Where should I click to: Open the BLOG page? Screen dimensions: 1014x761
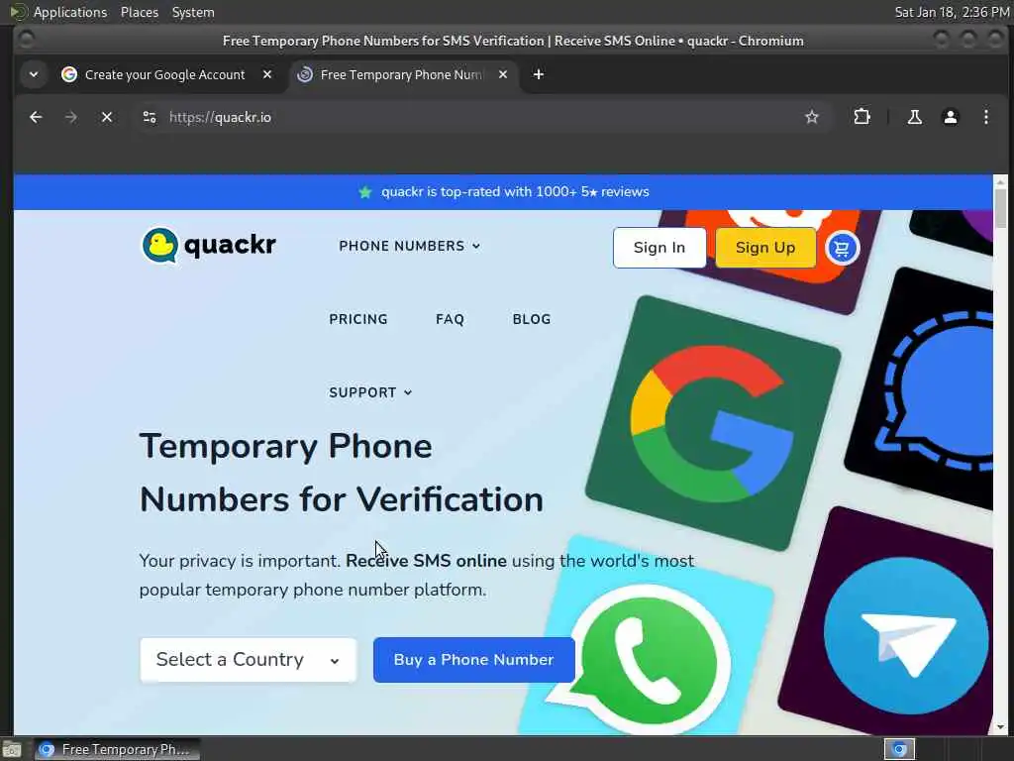(x=532, y=319)
